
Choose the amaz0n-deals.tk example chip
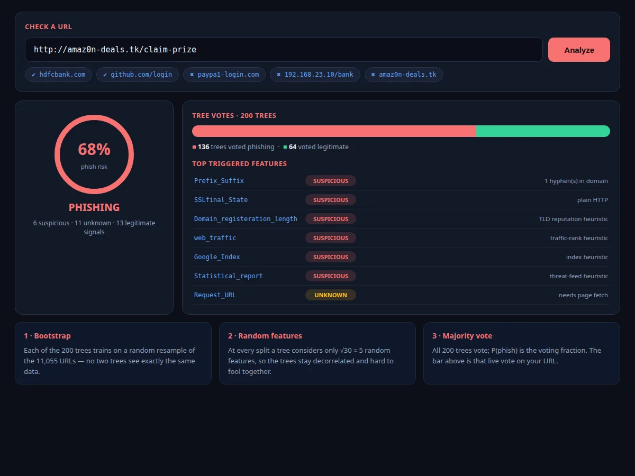[x=404, y=75]
